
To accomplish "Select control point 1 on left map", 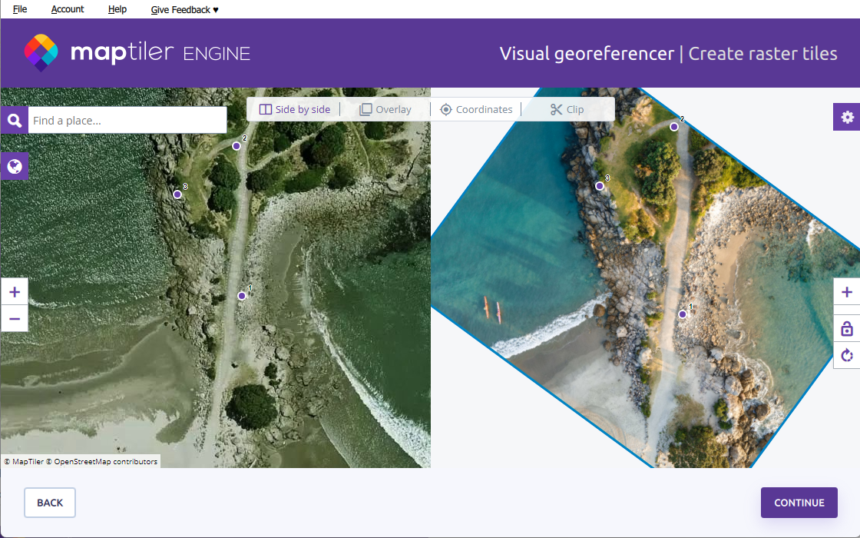I will pos(242,296).
